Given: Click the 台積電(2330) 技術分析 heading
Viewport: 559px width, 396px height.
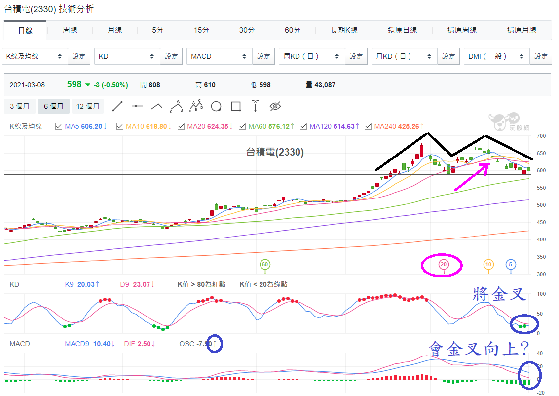Looking at the screenshot, I should [x=49, y=9].
